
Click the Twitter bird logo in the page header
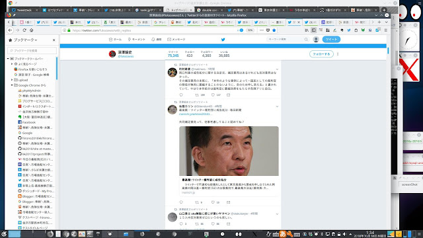click(223, 40)
